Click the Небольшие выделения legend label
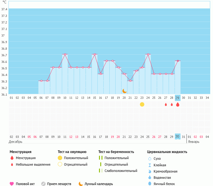Screen dimensions: 213x186 tap(33, 164)
